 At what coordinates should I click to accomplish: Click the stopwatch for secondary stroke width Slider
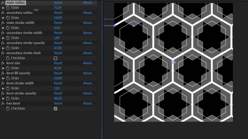click(8, 38)
